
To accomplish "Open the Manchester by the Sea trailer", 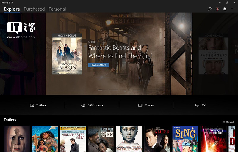I will (x=73, y=139).
